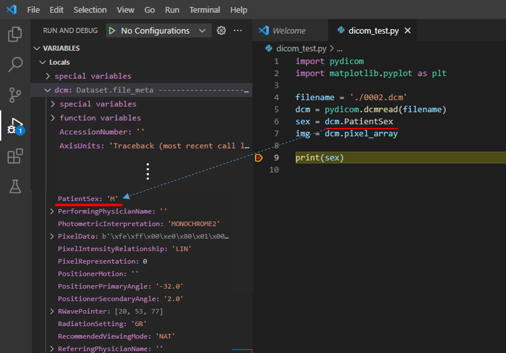
Task: Start debugging with the green play icon
Action: click(x=112, y=31)
